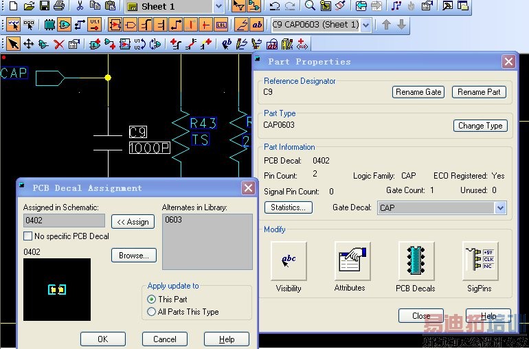Save the schematic with the floppy icon
529x349 pixels.
(44, 5)
